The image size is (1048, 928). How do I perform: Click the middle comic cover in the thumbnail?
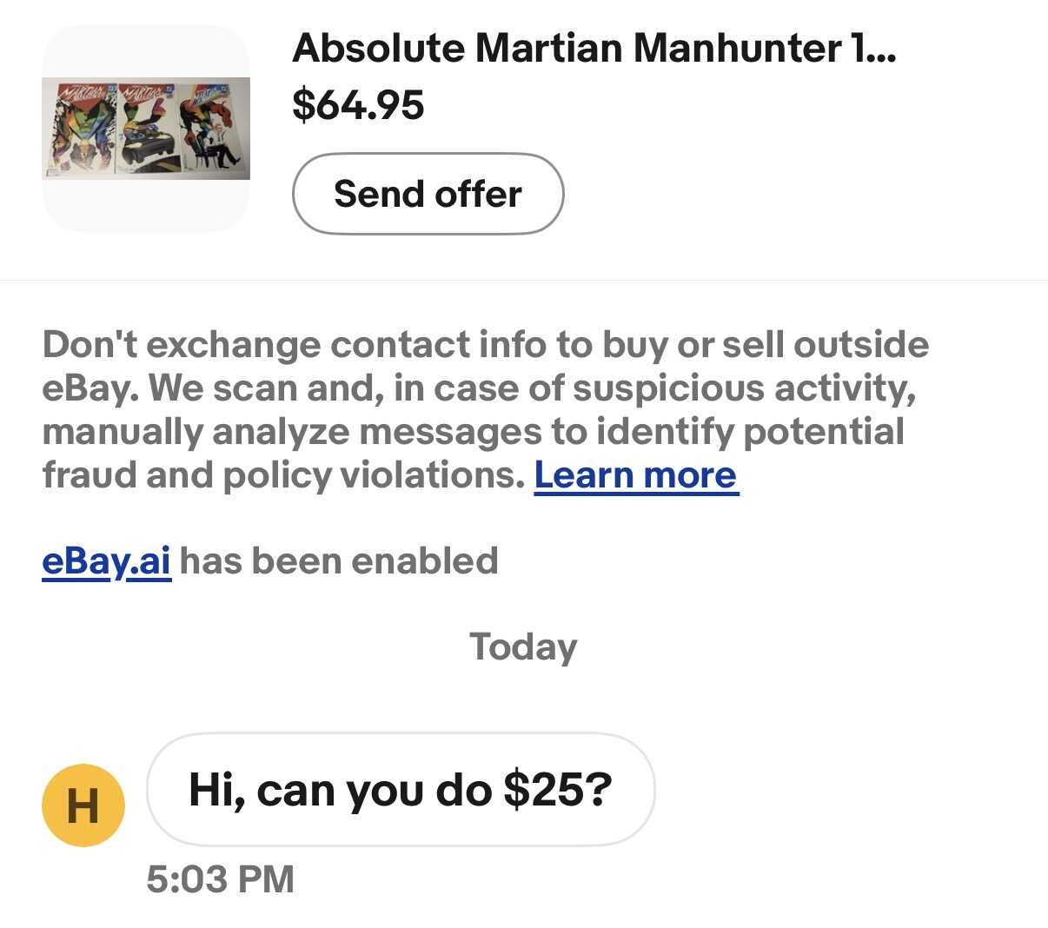146,129
